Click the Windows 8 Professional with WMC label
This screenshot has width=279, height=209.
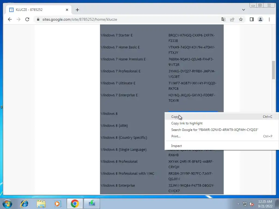pos(128,173)
